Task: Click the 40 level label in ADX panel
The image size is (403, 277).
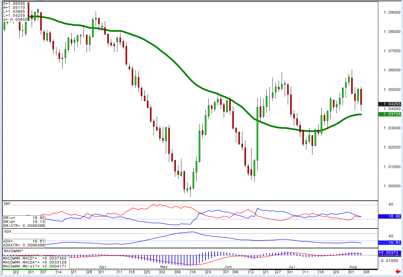Action: click(x=391, y=236)
